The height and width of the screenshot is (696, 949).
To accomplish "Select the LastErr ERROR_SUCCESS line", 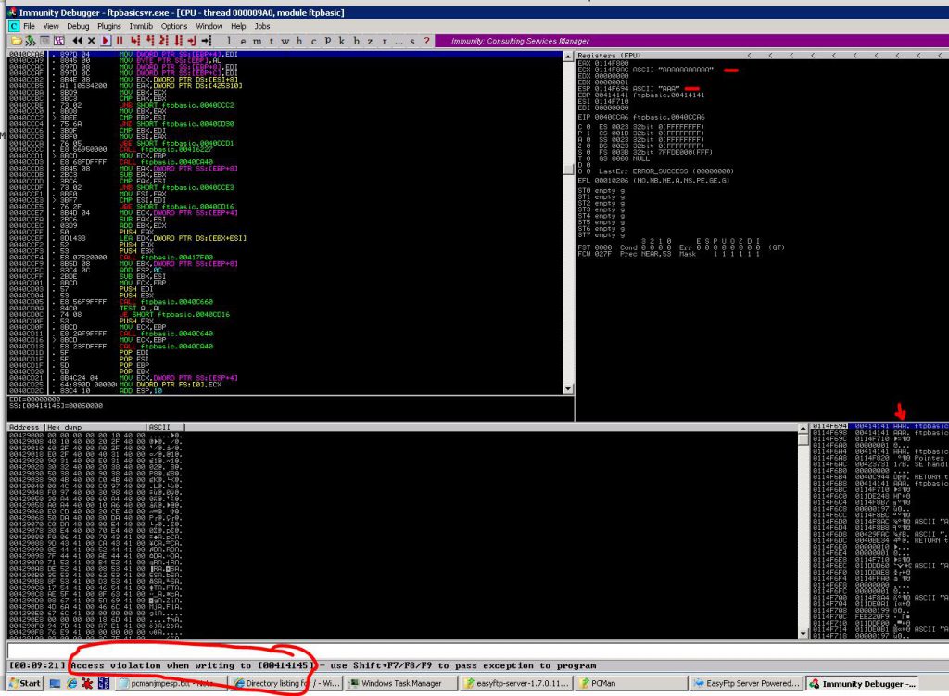I will pos(665,171).
